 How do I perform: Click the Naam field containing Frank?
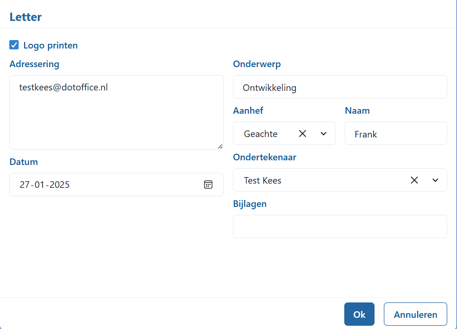tap(396, 134)
